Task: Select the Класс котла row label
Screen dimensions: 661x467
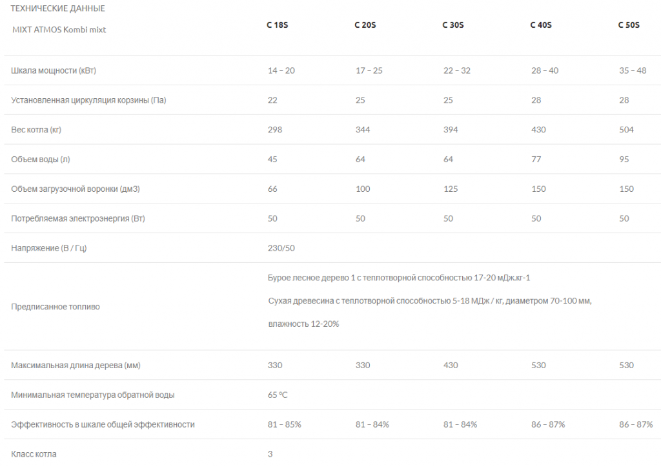Action: (34, 454)
